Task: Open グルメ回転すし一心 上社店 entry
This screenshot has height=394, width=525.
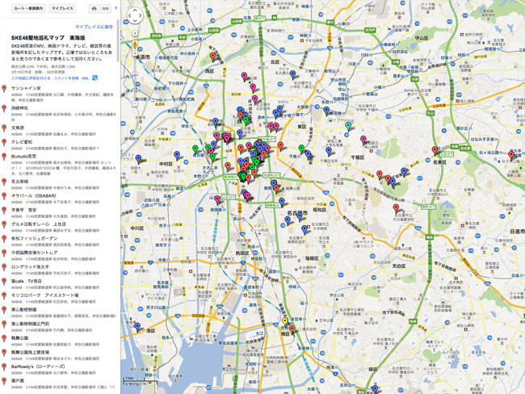Action: (x=39, y=224)
